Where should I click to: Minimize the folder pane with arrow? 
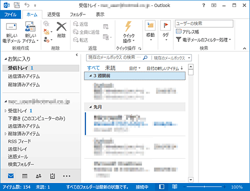pos(76,55)
